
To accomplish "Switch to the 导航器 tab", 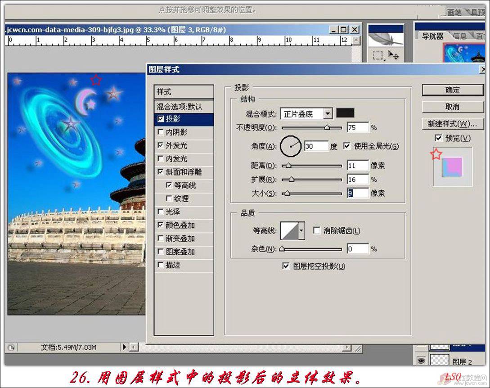I will pyautogui.click(x=432, y=36).
